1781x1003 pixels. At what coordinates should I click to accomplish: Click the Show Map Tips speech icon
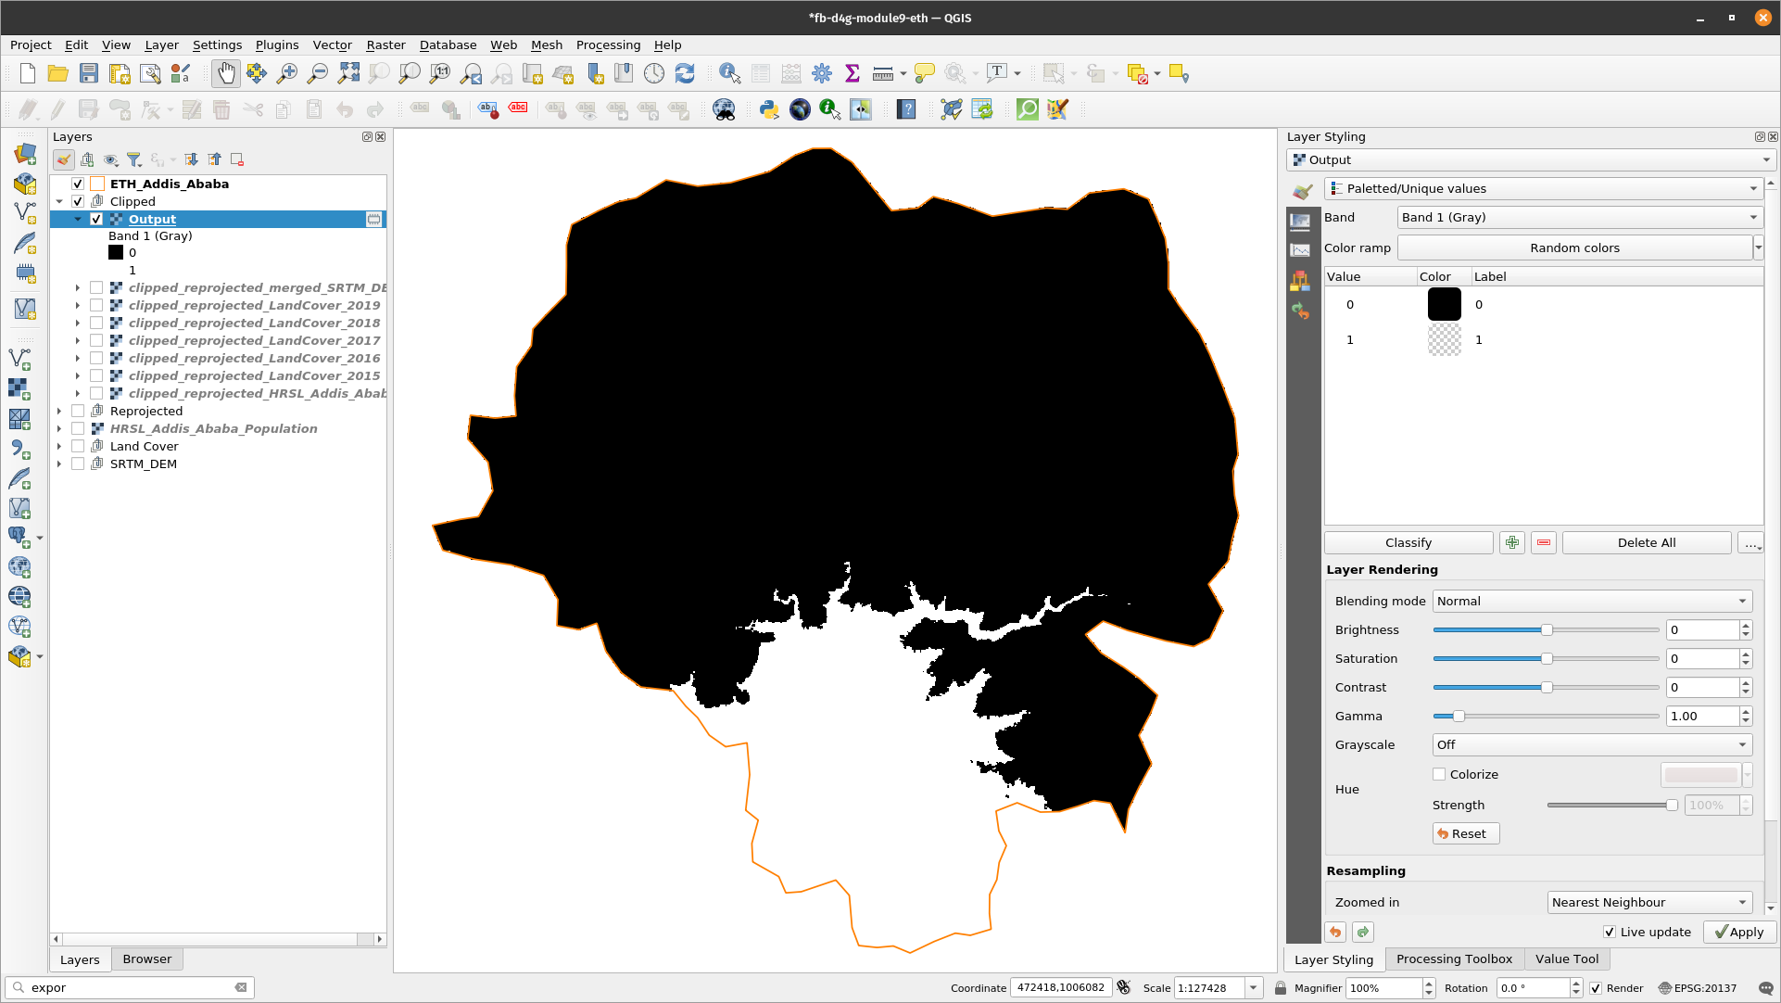(924, 74)
